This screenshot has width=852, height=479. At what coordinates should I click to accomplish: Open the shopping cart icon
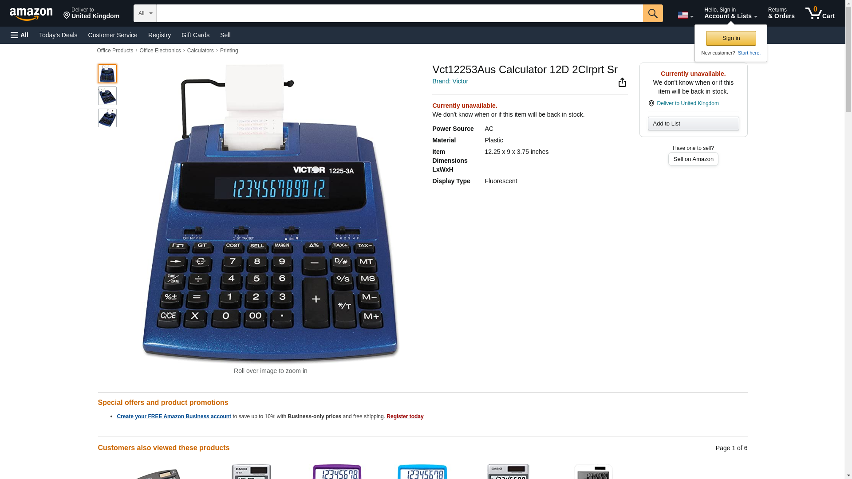pyautogui.click(x=820, y=13)
